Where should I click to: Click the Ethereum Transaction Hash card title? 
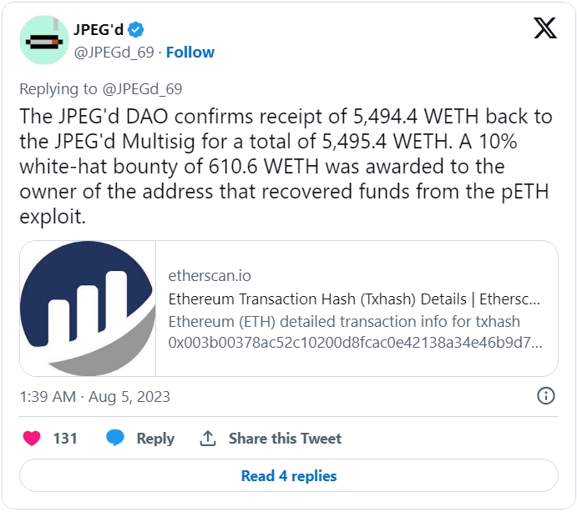(354, 299)
